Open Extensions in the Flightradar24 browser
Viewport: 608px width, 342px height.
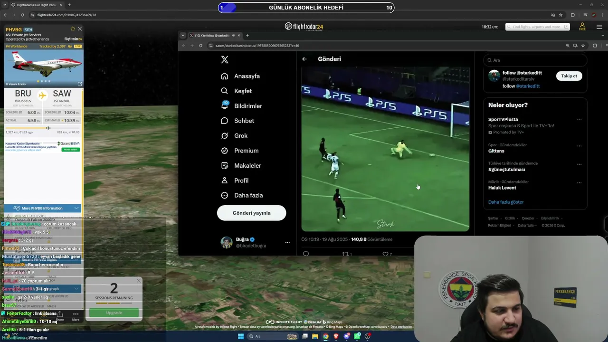[x=572, y=15]
